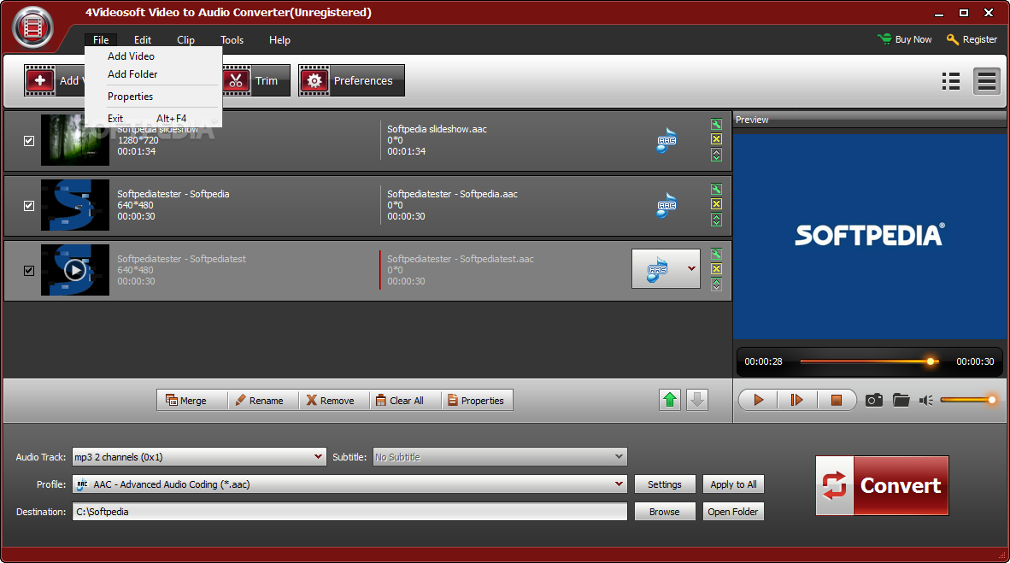Click the Destination path field
Screen dimensions: 1010x563
click(x=349, y=512)
